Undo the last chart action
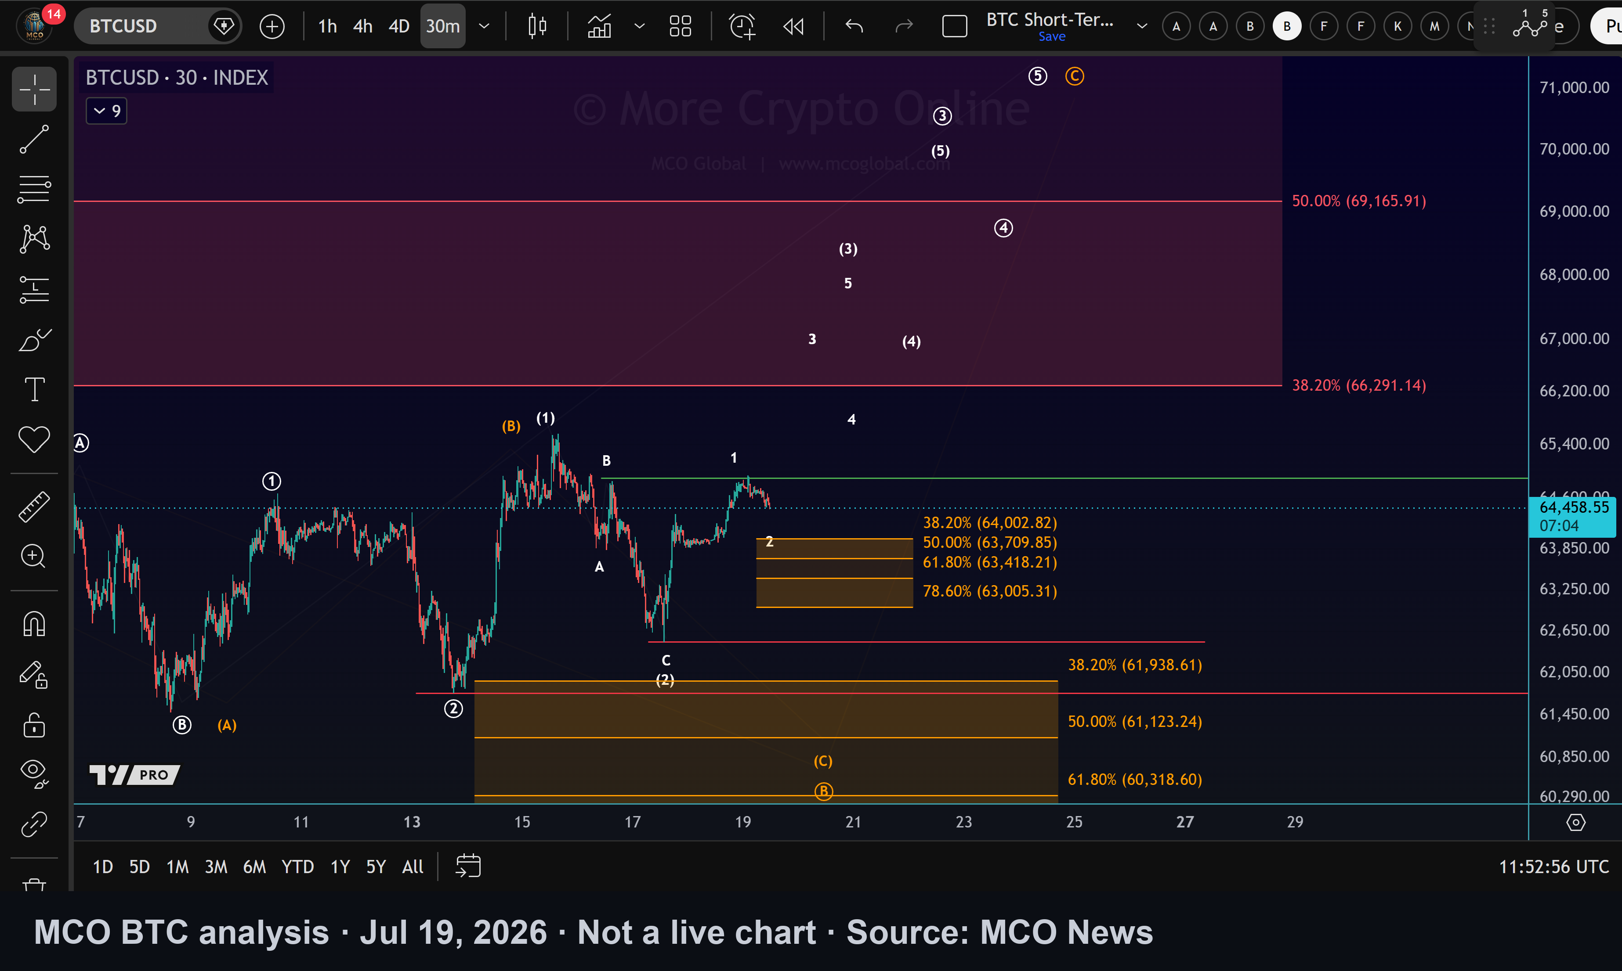1622x971 pixels. [854, 26]
